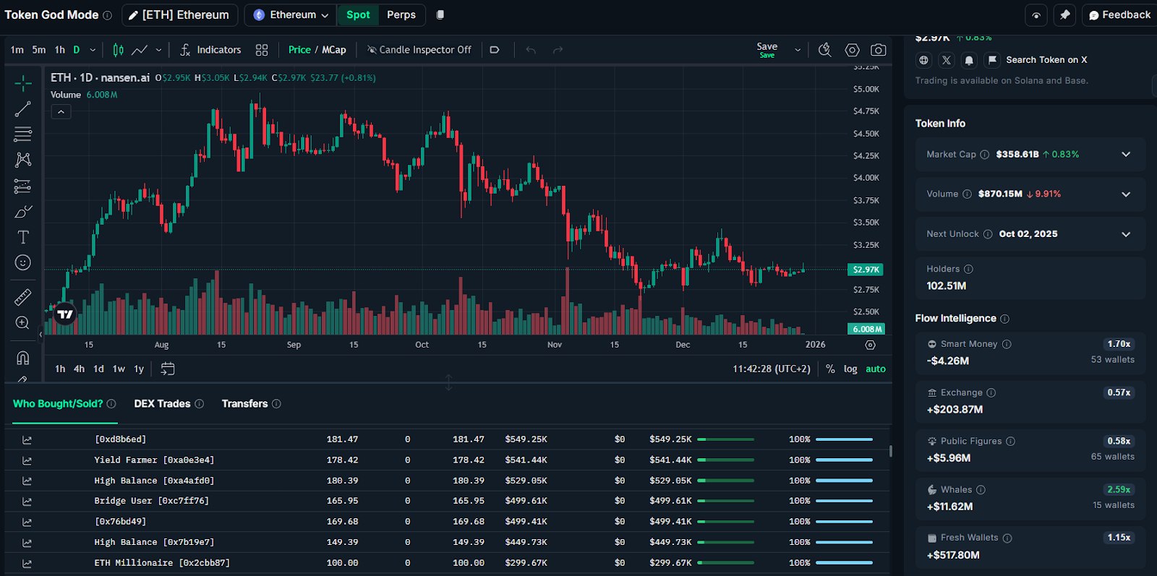This screenshot has width=1157, height=576.
Task: Expand the Market Cap details
Action: [1125, 155]
